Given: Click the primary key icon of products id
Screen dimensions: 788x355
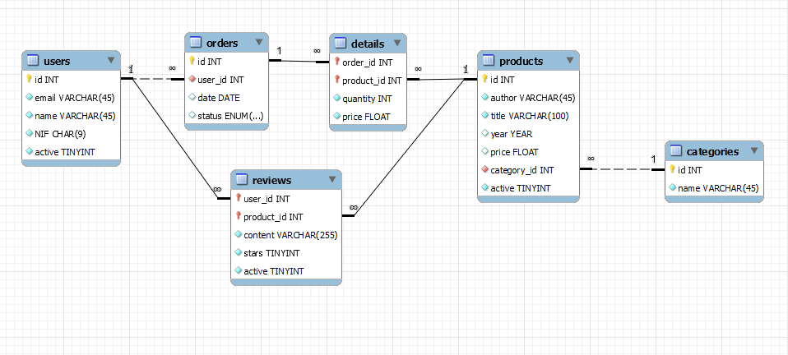Looking at the screenshot, I should pos(484,79).
